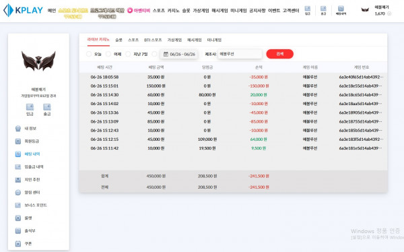Click the 1,670 balance in the header
404x252 pixels.
pos(380,13)
